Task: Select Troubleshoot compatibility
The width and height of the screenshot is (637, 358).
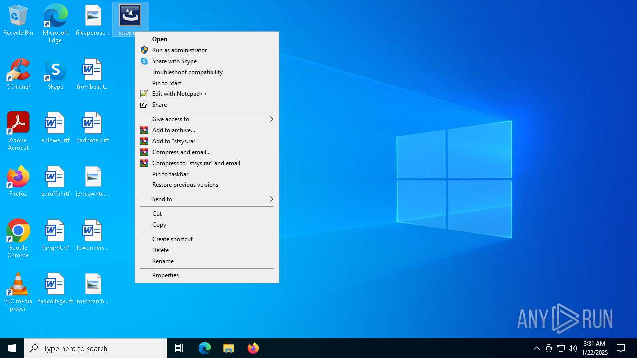Action: [207, 72]
